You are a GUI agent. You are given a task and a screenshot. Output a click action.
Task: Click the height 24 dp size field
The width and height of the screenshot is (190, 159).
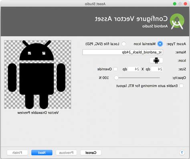134,69
